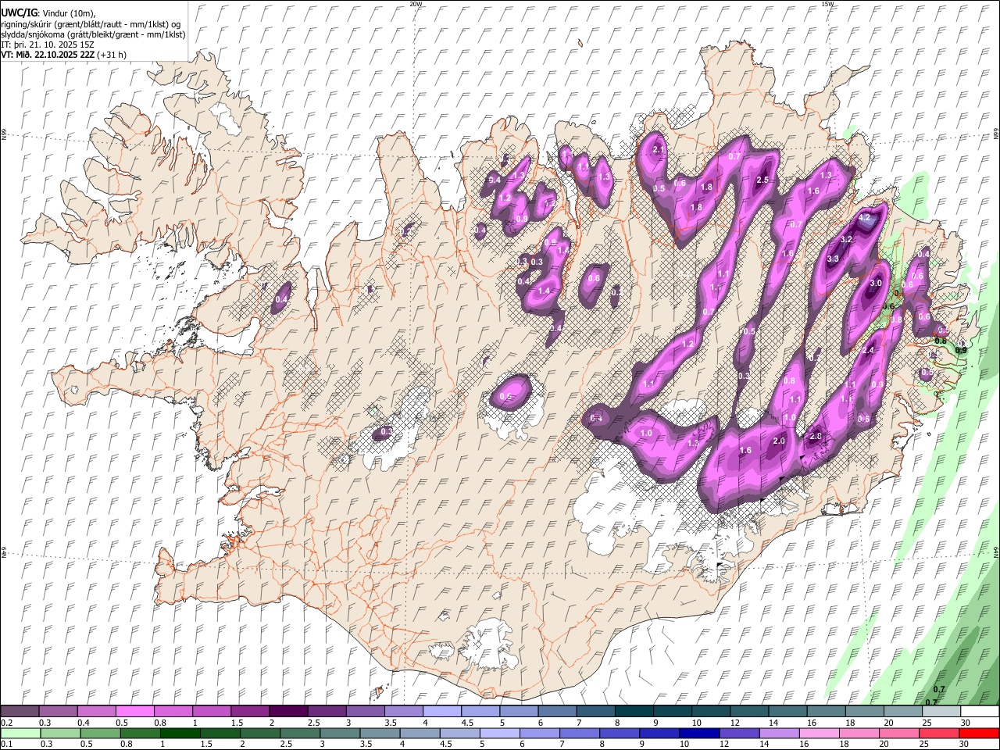The image size is (1000, 750).
Task: Click the "4.2" snowfall value on the map
Action: tap(864, 219)
